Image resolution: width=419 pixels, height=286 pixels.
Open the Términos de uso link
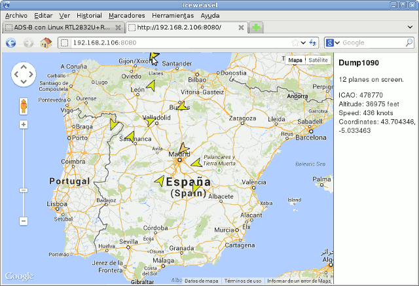(243, 281)
